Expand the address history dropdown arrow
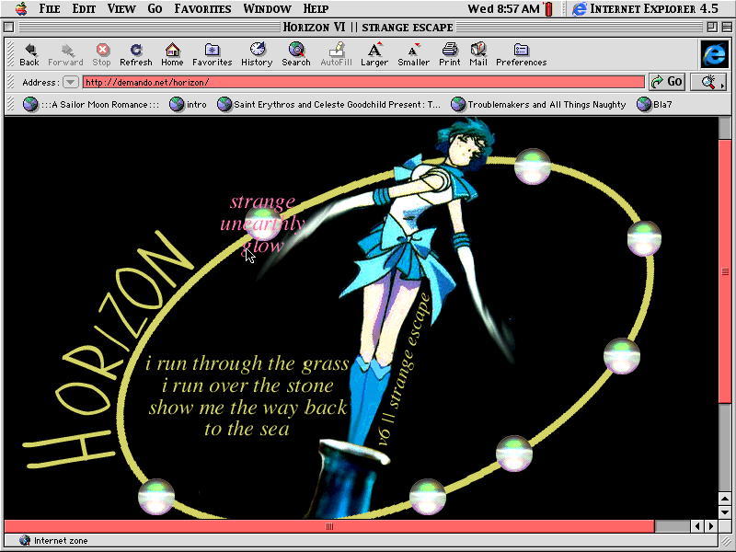Image resolution: width=736 pixels, height=552 pixels. point(71,82)
